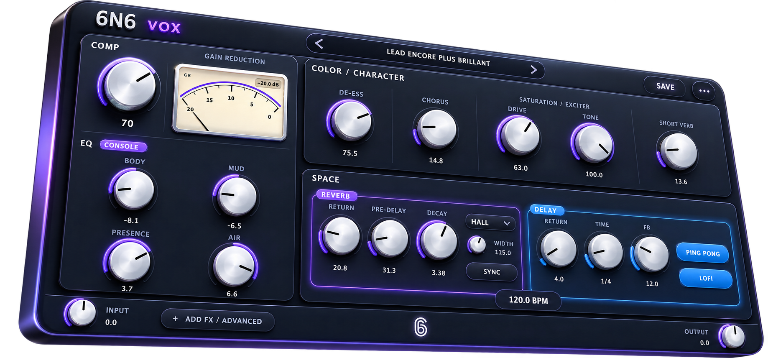Click the Delay Time value 1/4
Viewport: 768px width, 358px height.
pos(606,281)
